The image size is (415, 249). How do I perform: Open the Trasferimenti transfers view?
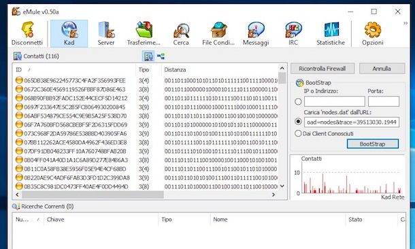pos(144,33)
